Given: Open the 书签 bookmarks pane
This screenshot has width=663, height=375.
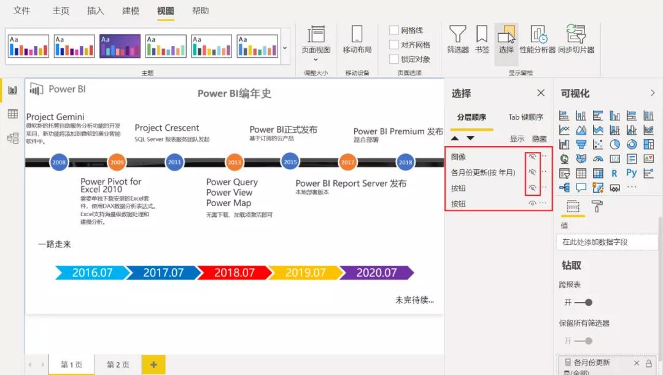Looking at the screenshot, I should (x=482, y=39).
